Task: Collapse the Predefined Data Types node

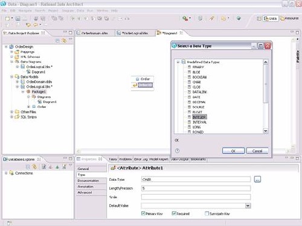Action: (x=178, y=62)
